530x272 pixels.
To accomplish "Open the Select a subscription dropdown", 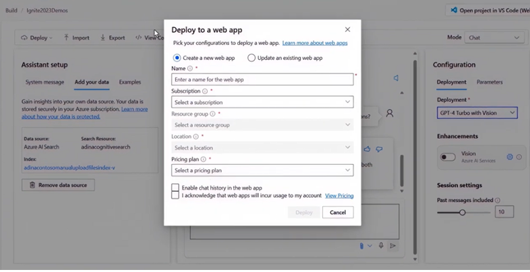I will pos(262,102).
